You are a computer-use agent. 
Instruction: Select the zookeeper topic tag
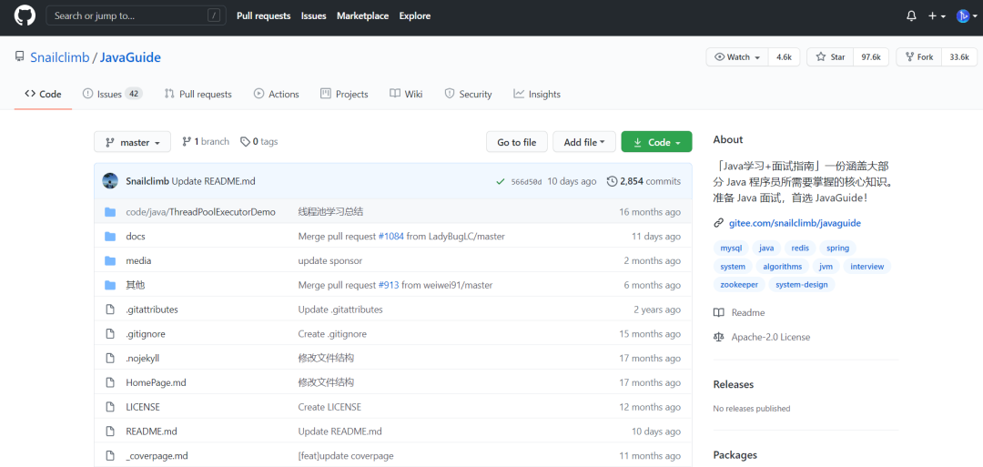[739, 285]
